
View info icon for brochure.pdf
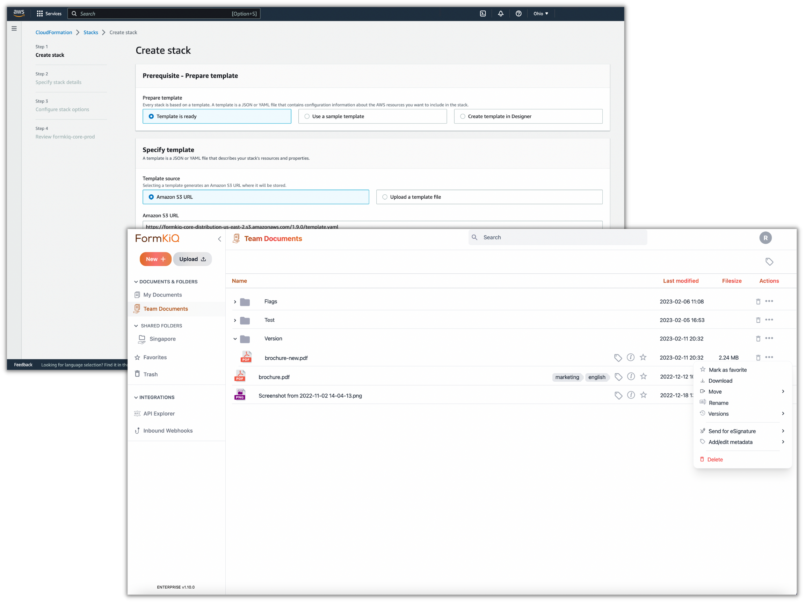631,376
